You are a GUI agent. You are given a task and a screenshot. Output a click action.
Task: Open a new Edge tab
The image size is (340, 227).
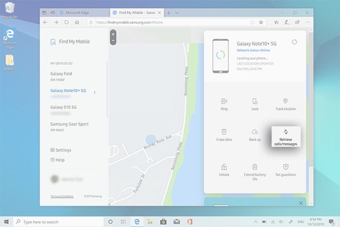pyautogui.click(x=169, y=13)
